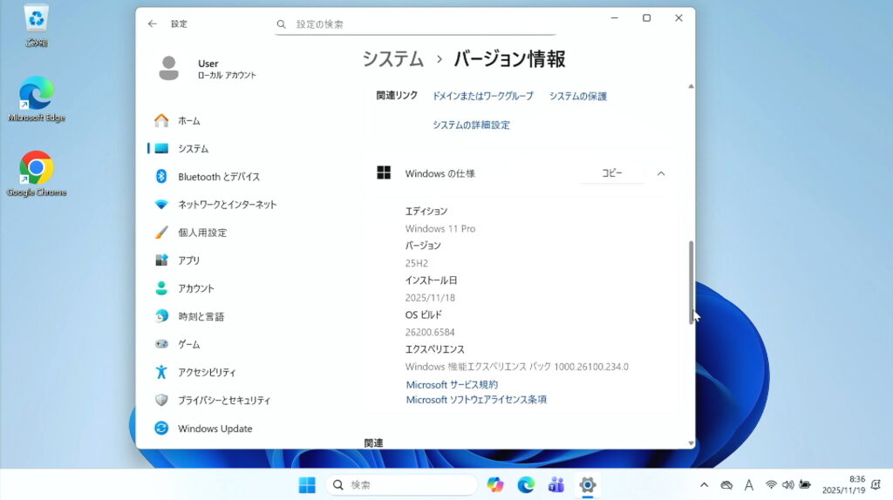Open Google Chrome desktop shortcut
Viewport: 893px width, 500px height.
36,169
